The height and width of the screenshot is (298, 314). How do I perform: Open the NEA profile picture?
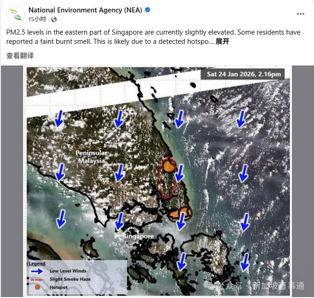[16, 15]
